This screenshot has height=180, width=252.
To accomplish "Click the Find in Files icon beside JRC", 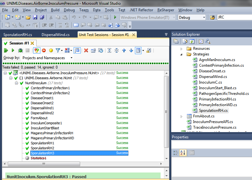I will (x=212, y=17).
